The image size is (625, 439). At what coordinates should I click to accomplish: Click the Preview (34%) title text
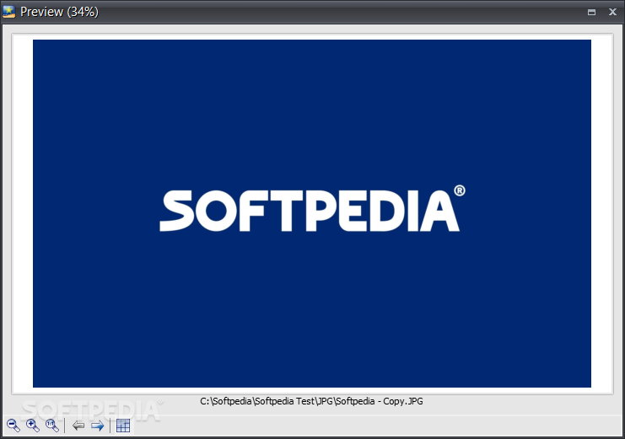click(59, 12)
